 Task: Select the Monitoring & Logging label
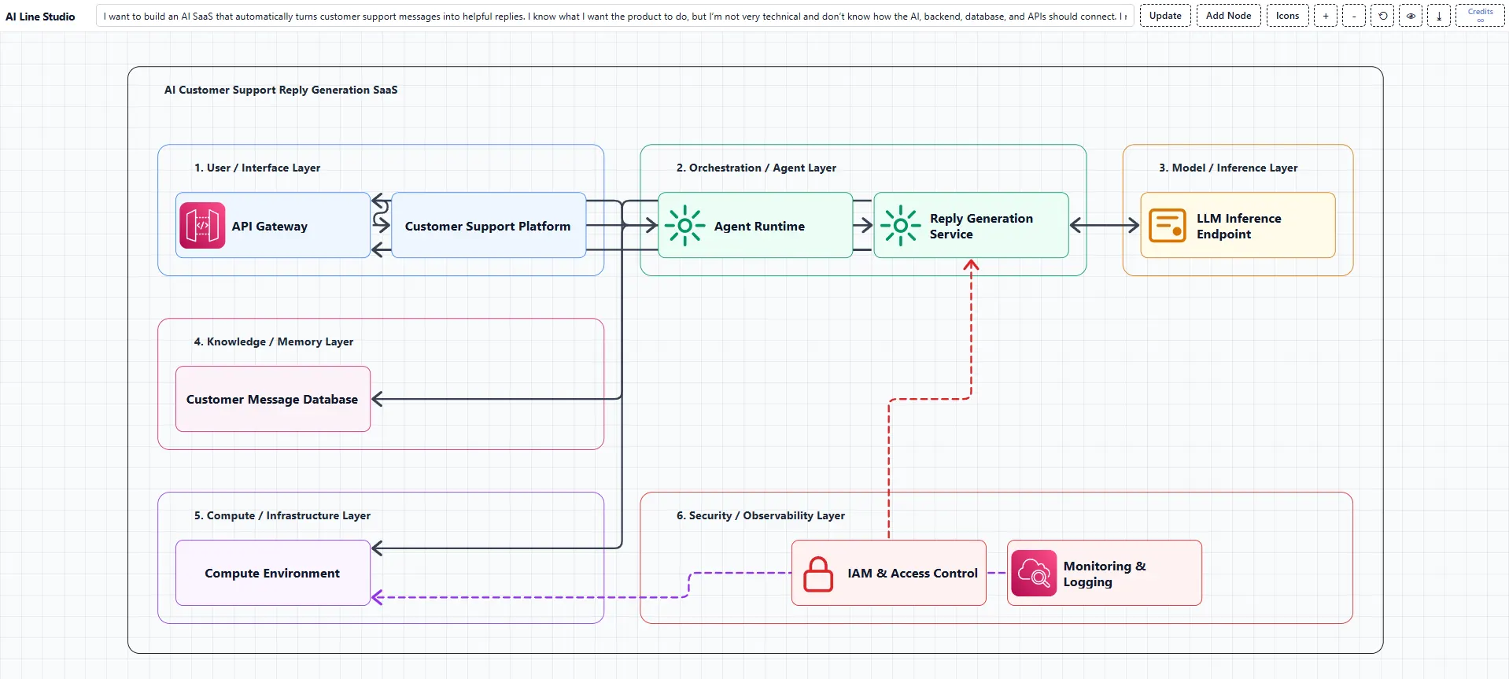pos(1105,574)
